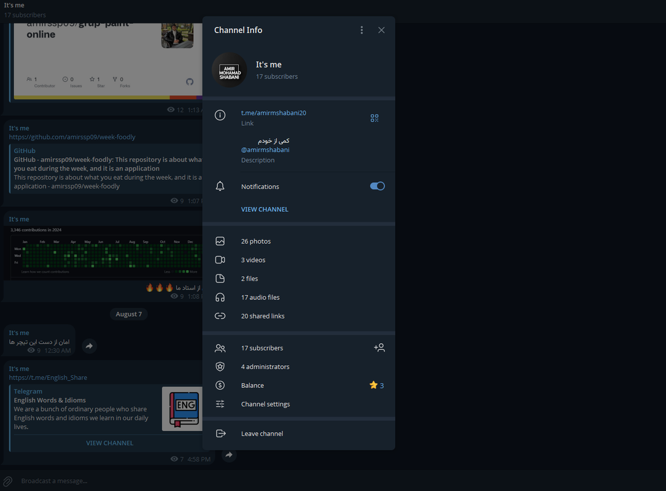Click the info circle icon beside link
The image size is (666, 491).
220,115
